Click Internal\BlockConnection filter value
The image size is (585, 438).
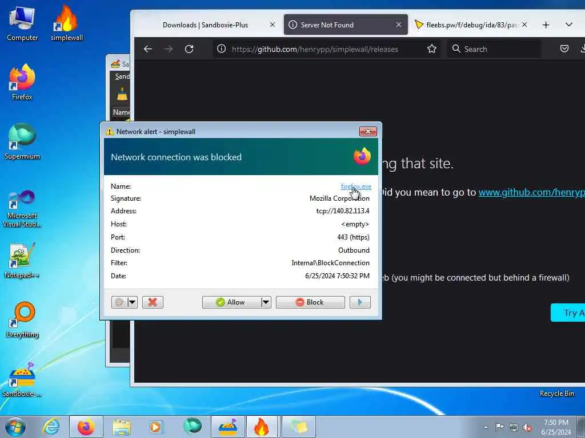pos(330,262)
